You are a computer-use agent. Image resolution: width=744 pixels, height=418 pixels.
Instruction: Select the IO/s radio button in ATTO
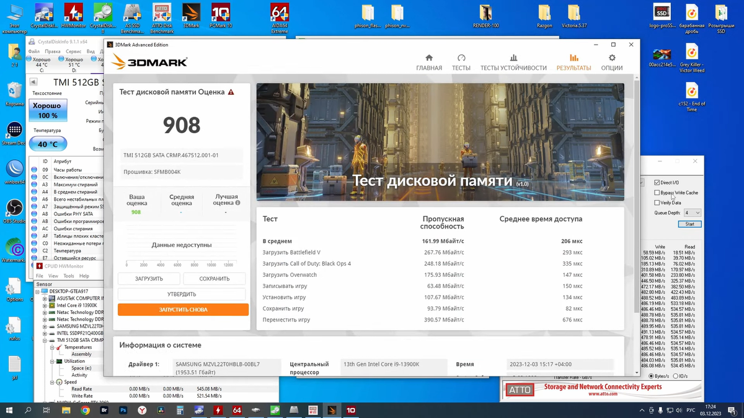[x=676, y=376]
